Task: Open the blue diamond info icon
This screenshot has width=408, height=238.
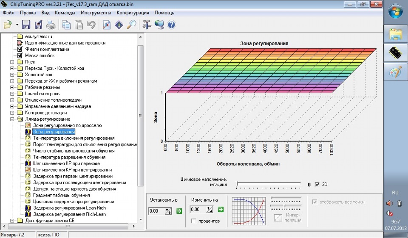Action: click(119, 25)
